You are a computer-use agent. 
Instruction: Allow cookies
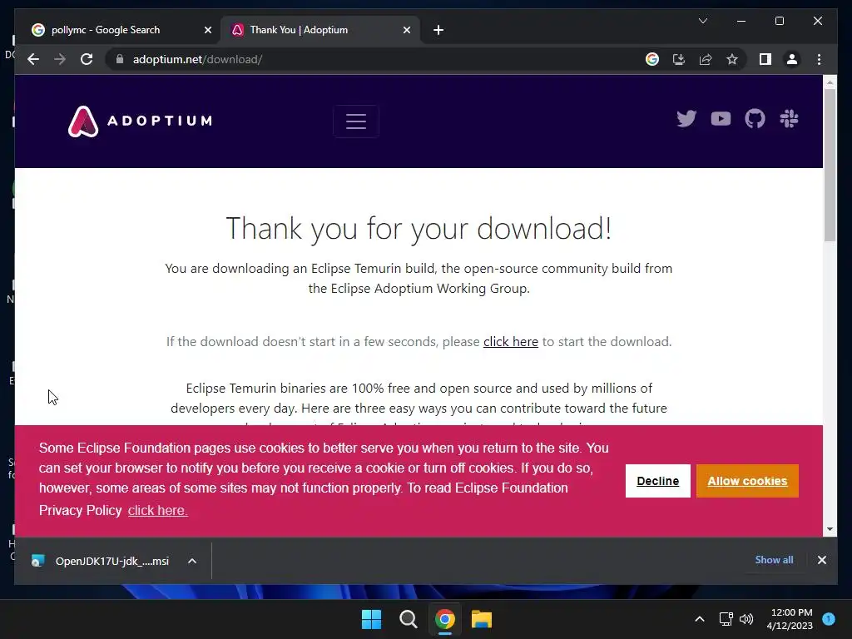pos(747,481)
